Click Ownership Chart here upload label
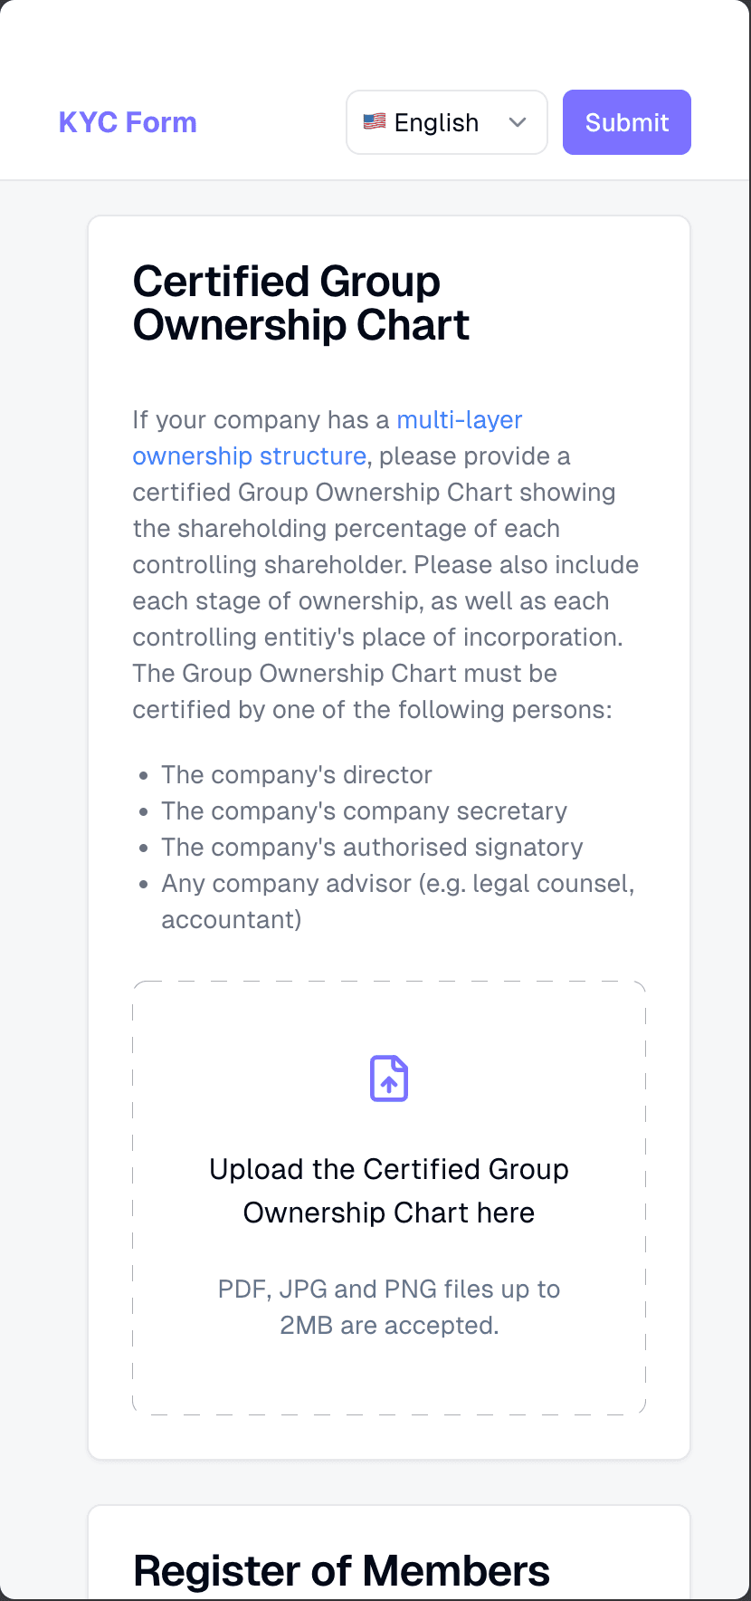This screenshot has height=1601, width=751. coord(389,1213)
